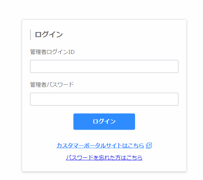Click the ログイン heading at the top of the card
203x180 pixels.
[x=49, y=34]
